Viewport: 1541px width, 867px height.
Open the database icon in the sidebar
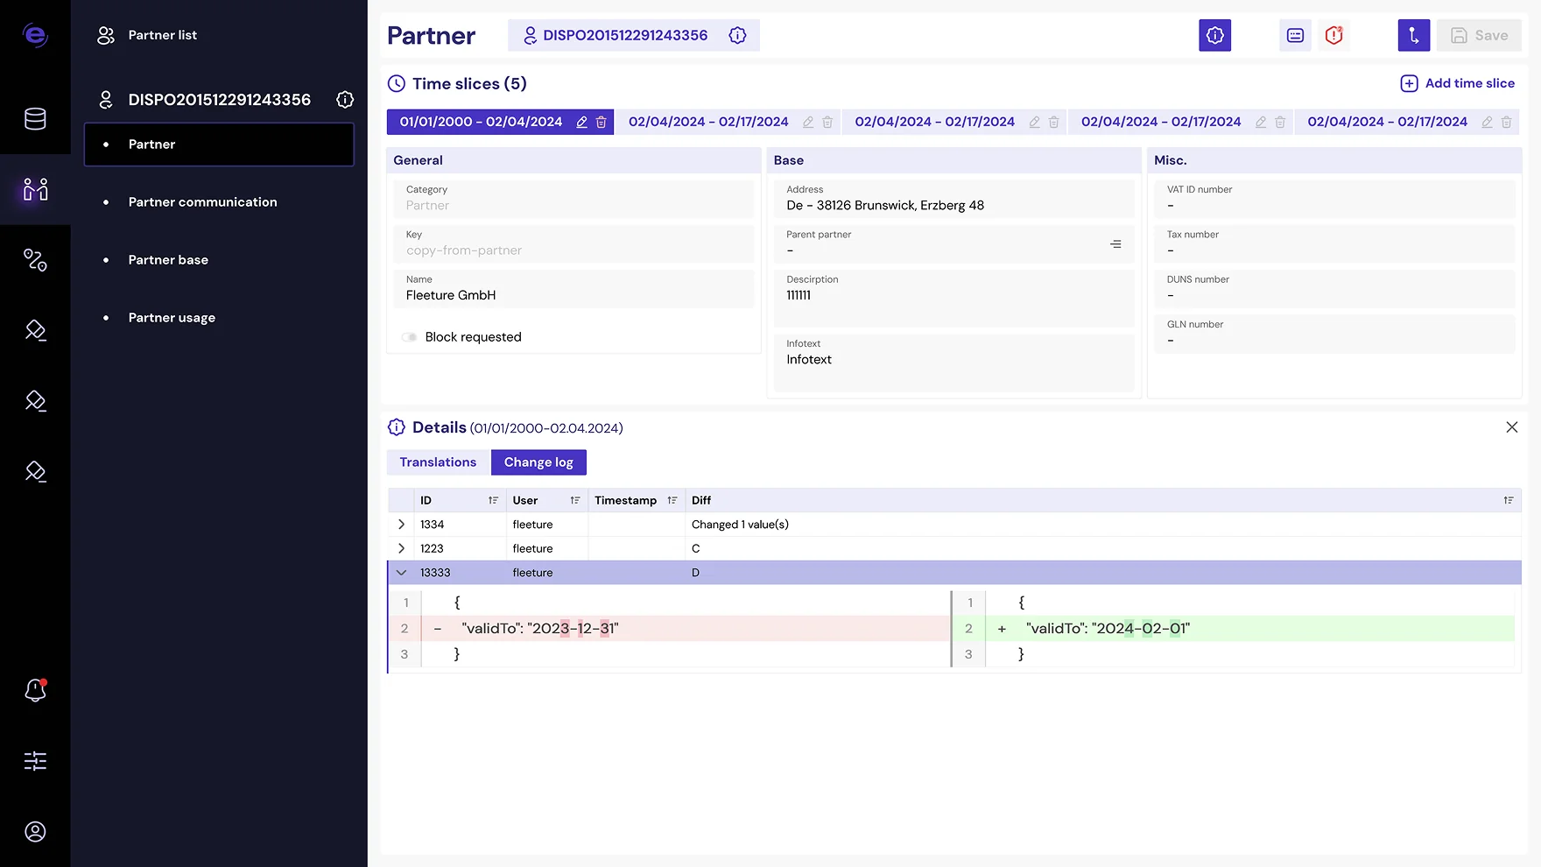[x=35, y=118]
